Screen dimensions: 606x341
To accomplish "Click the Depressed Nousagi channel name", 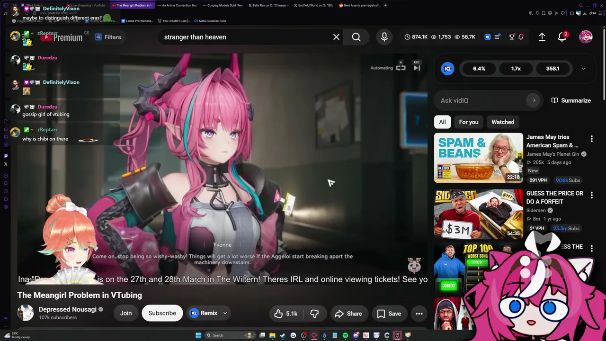I will (x=68, y=309).
